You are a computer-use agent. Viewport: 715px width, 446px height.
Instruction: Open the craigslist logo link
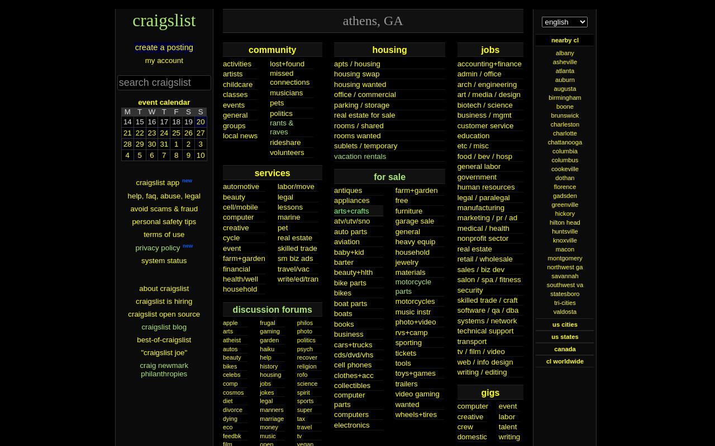point(164,20)
